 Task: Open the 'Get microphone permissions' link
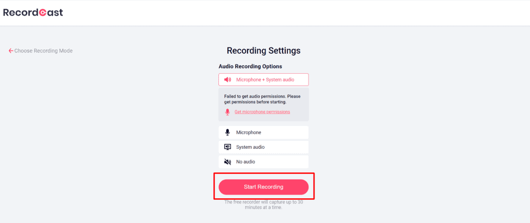262,112
